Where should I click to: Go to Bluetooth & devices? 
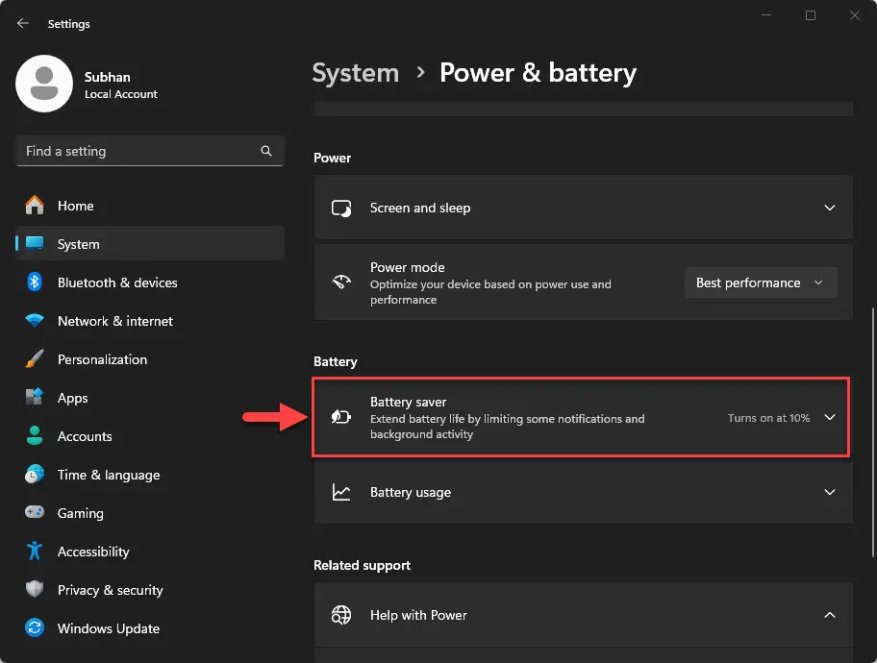click(150, 282)
